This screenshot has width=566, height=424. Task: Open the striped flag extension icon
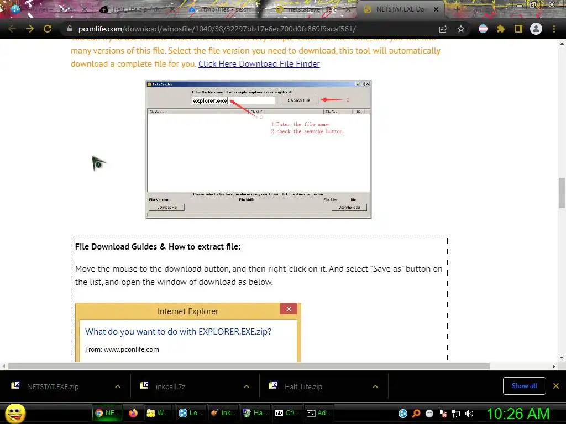point(483,29)
